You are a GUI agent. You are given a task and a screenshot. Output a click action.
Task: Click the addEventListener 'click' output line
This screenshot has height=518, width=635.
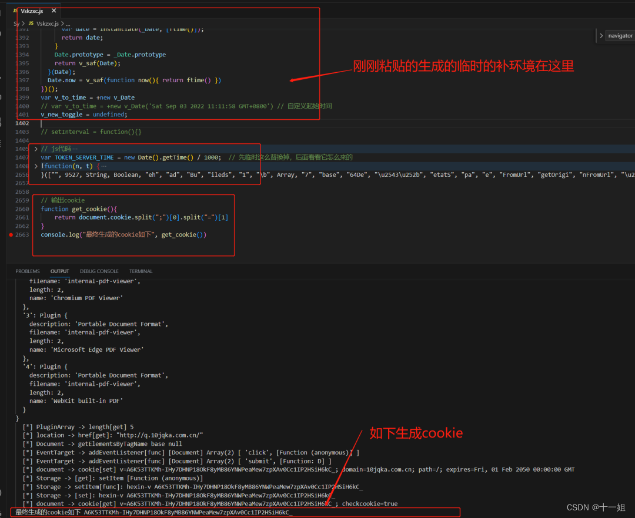tap(190, 452)
